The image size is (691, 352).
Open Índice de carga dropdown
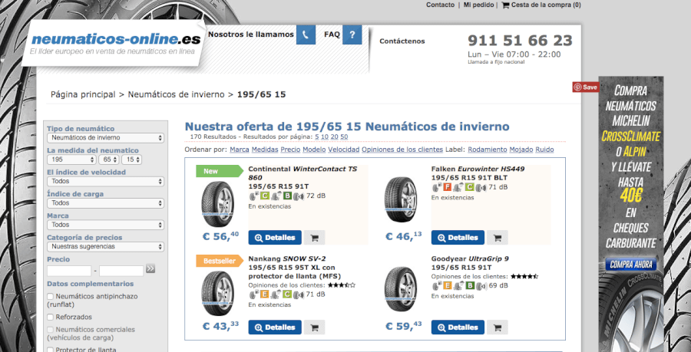coord(105,202)
